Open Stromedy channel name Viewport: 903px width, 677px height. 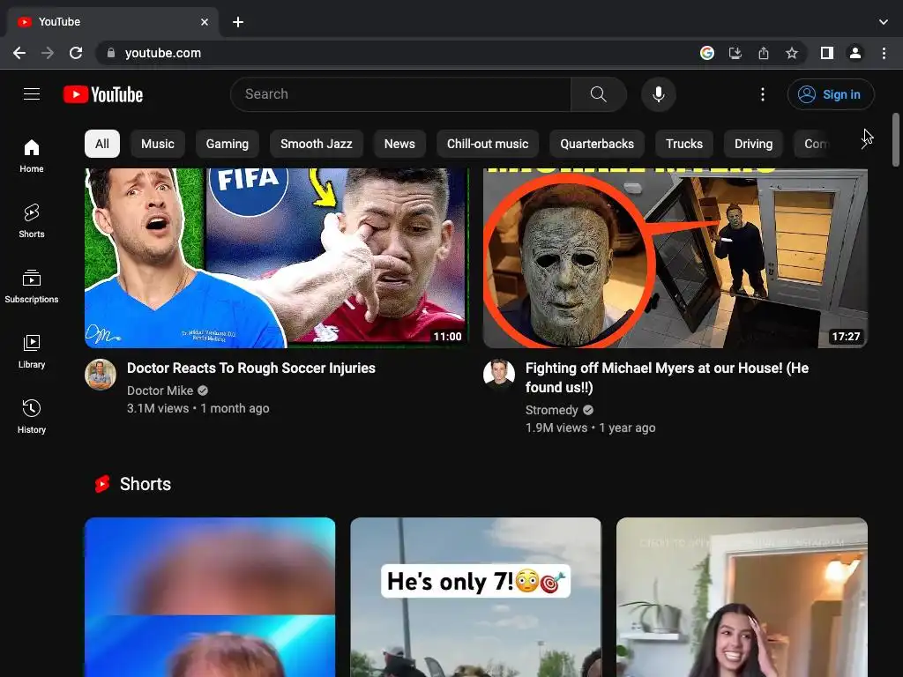pos(552,410)
